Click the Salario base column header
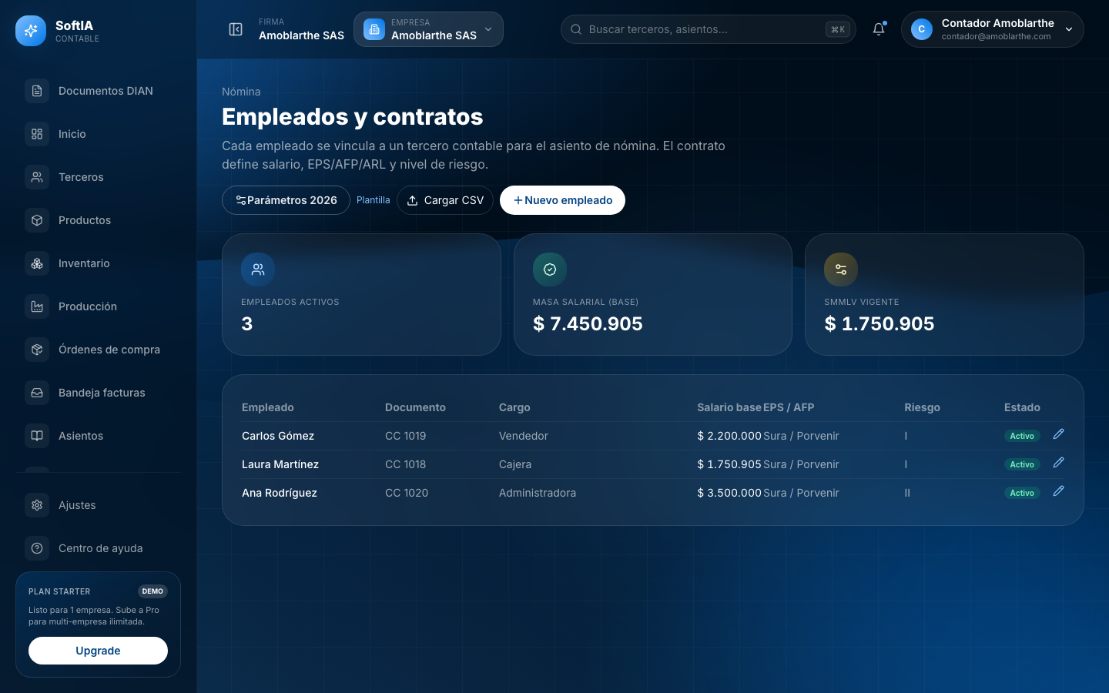The width and height of the screenshot is (1109, 693). tap(729, 407)
